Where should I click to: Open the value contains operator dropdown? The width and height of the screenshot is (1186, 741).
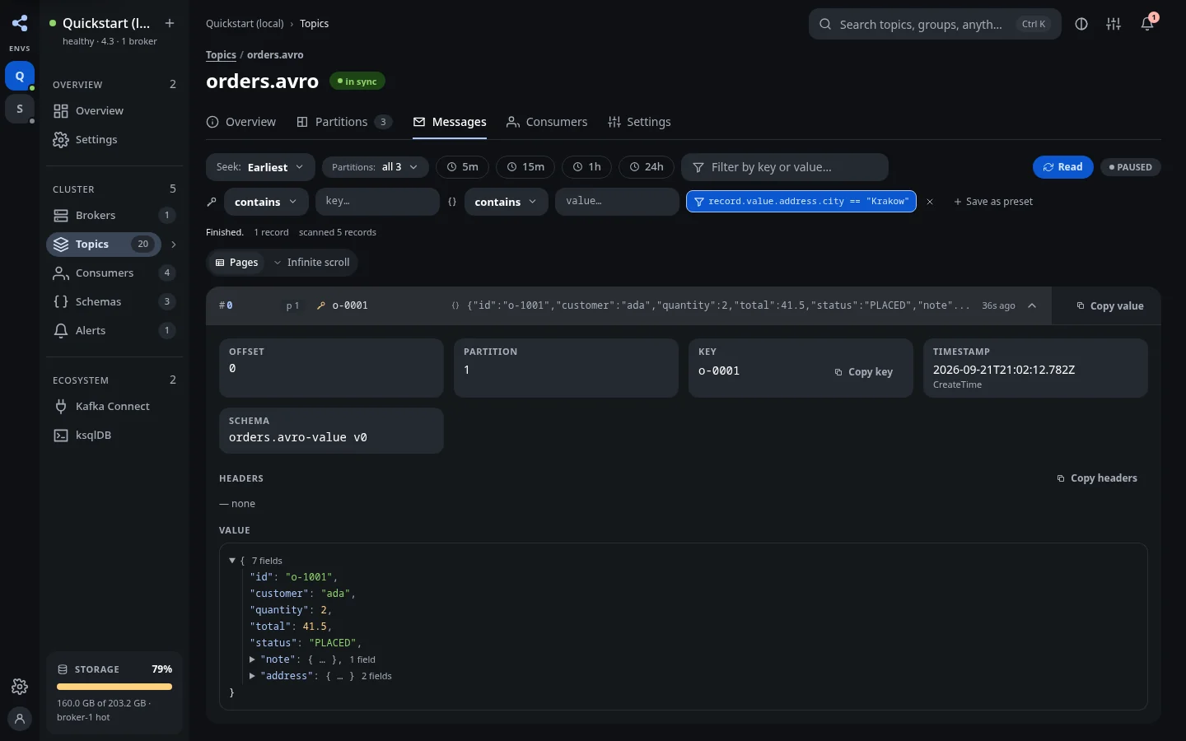click(x=506, y=202)
